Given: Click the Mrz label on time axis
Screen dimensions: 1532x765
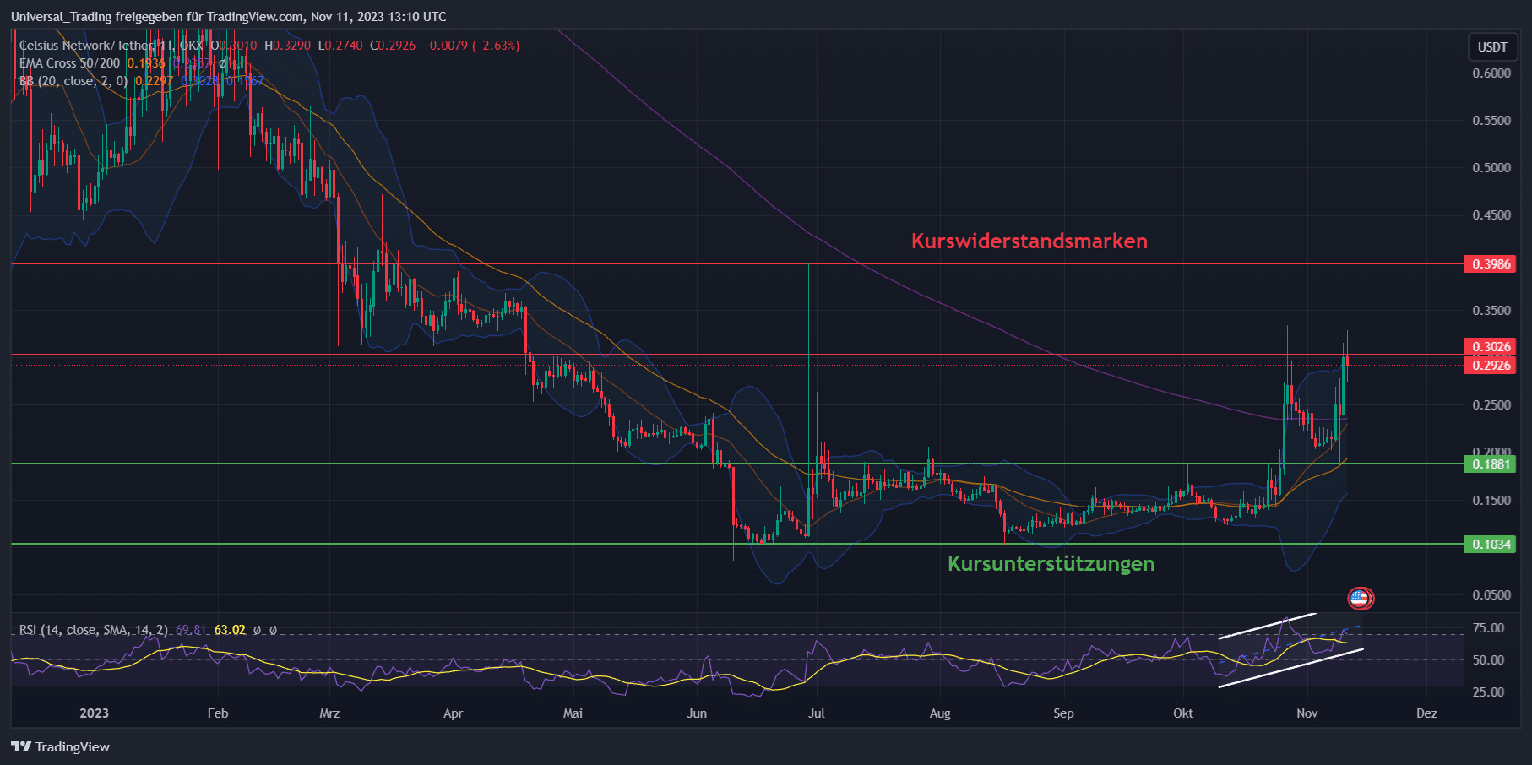Looking at the screenshot, I should pos(329,713).
